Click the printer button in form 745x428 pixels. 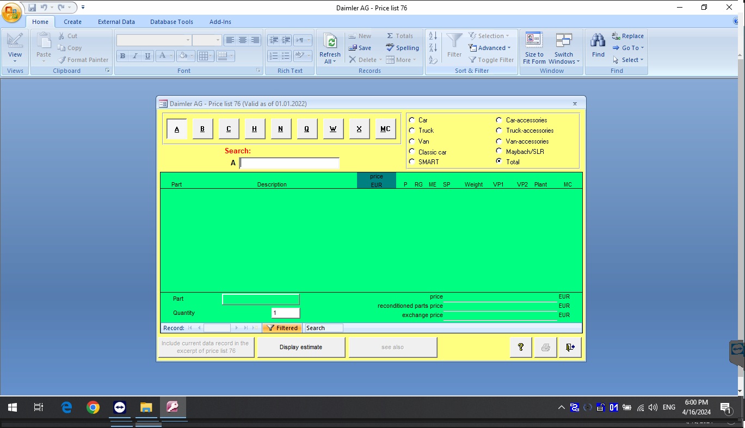pyautogui.click(x=545, y=348)
